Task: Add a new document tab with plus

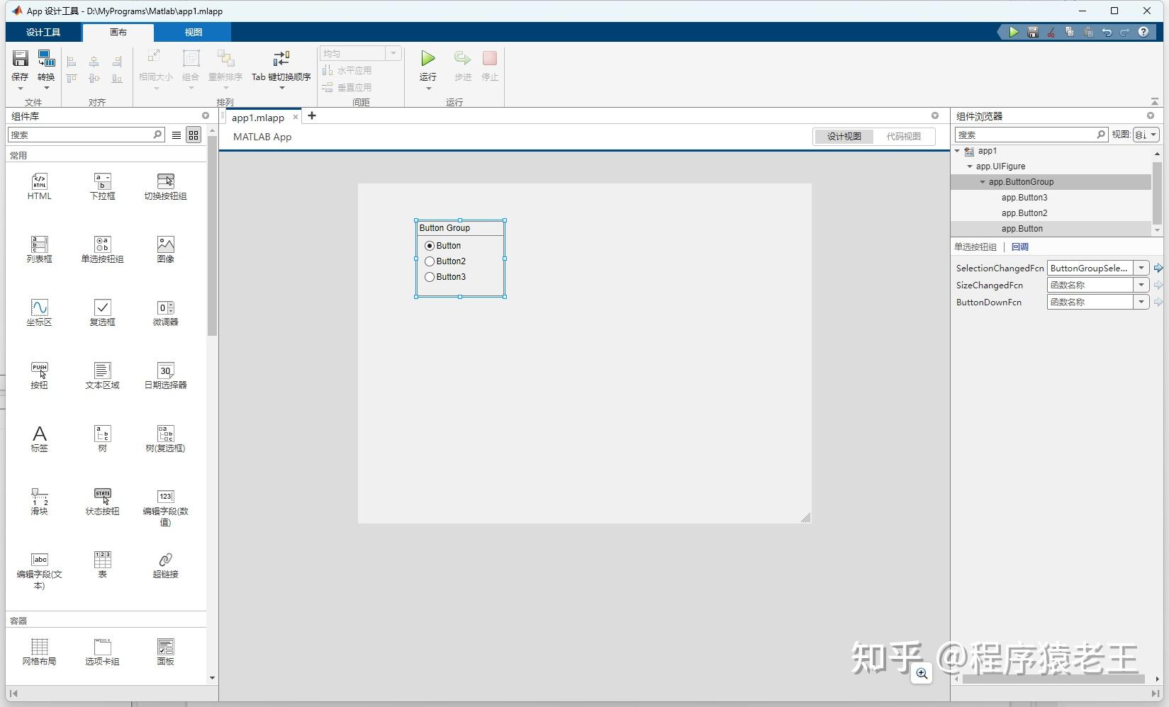Action: [x=312, y=116]
